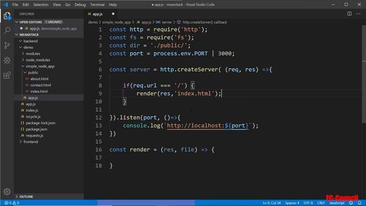
Task: Click the simple_node_app breadcrumb segment
Action: [117, 22]
